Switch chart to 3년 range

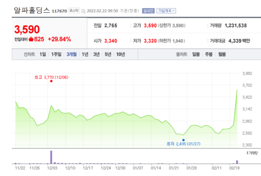click(x=97, y=54)
